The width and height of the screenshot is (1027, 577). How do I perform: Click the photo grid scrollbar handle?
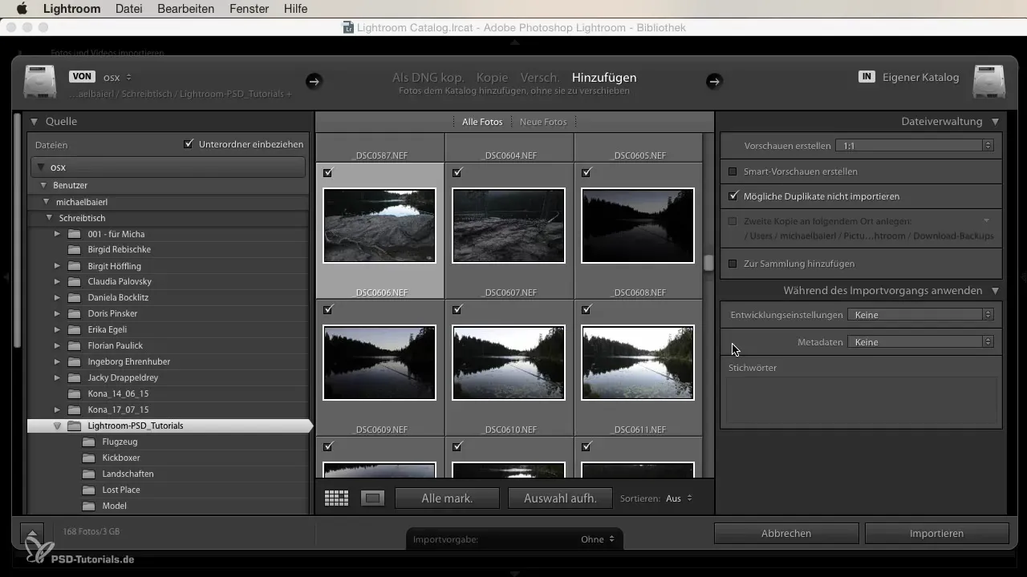coord(708,263)
